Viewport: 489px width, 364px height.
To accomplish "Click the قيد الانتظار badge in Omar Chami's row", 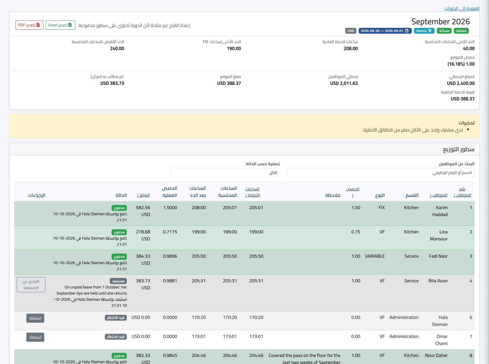I will [116, 337].
